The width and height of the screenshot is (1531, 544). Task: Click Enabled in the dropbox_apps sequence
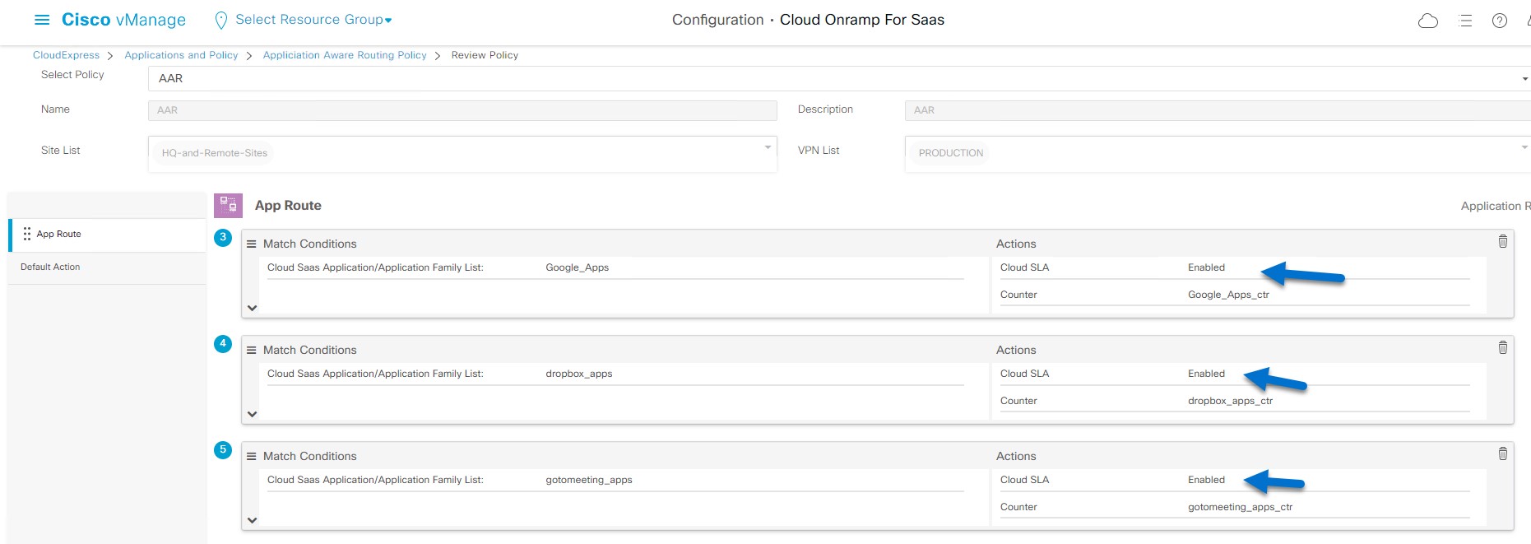click(x=1206, y=374)
